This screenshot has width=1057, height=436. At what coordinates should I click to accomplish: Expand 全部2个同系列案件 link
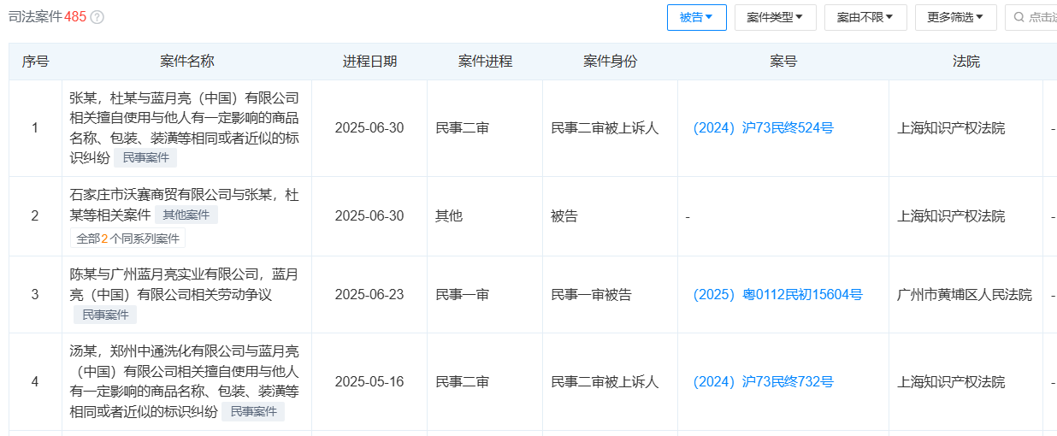click(127, 238)
